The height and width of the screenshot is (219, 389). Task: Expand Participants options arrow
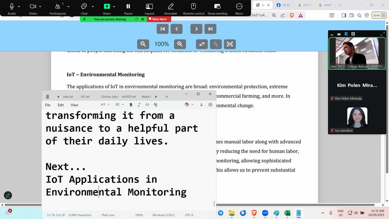68,7
